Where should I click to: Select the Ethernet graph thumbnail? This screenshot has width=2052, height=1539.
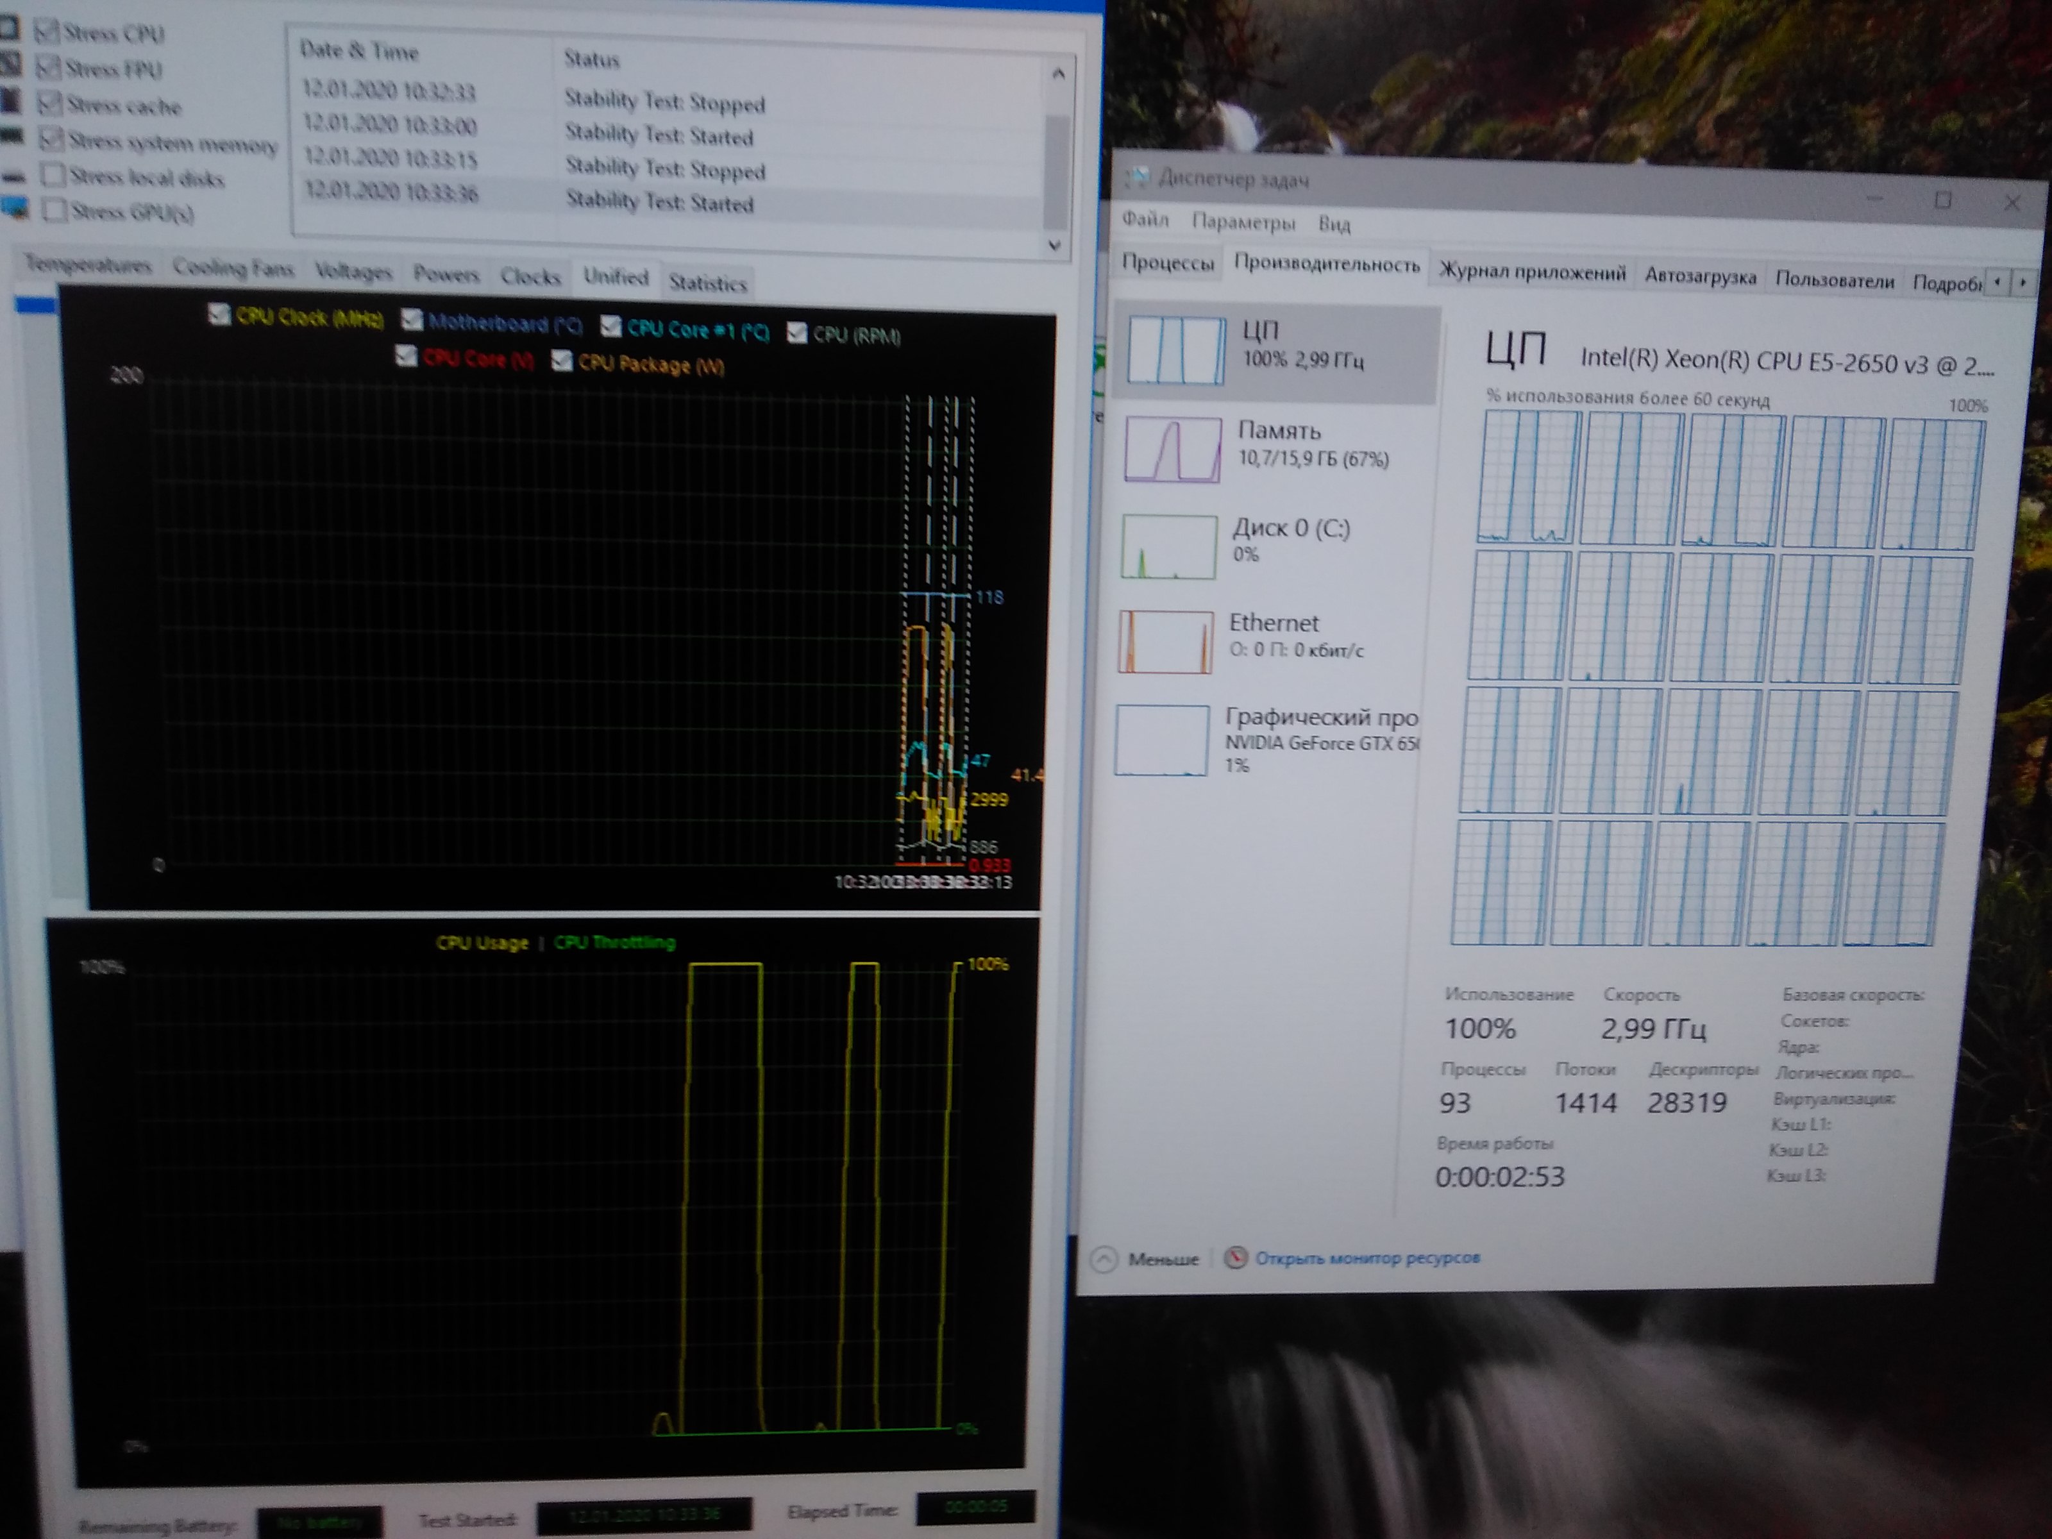(1166, 642)
